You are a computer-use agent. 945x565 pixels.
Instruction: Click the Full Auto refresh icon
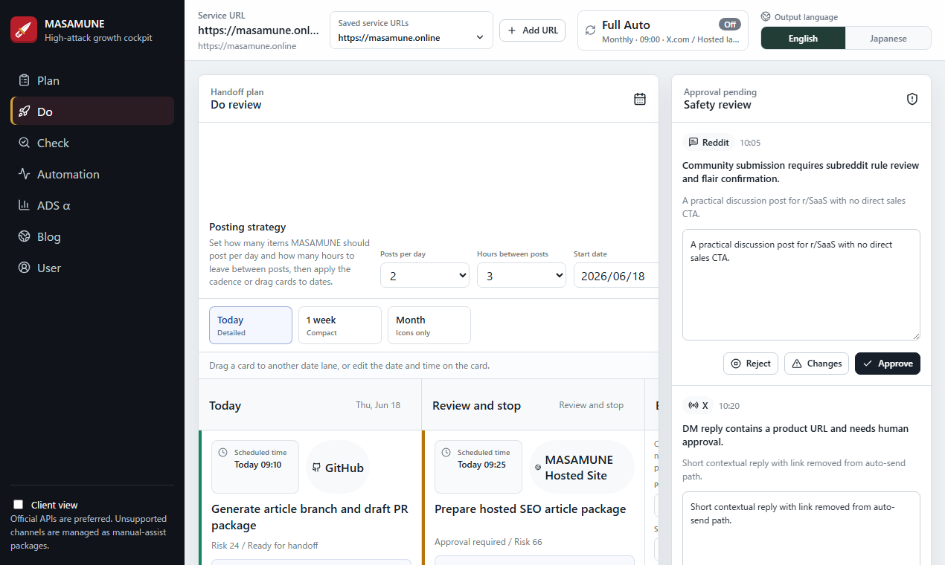pos(590,30)
